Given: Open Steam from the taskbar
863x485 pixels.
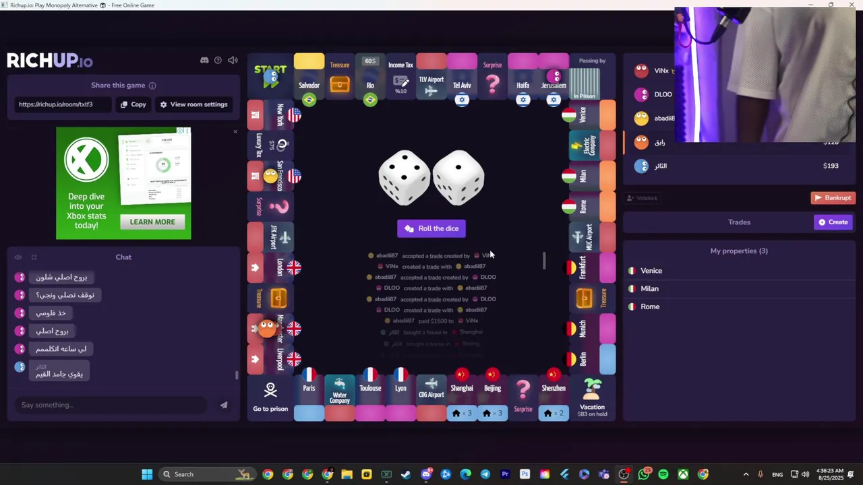Looking at the screenshot, I should click(x=406, y=474).
